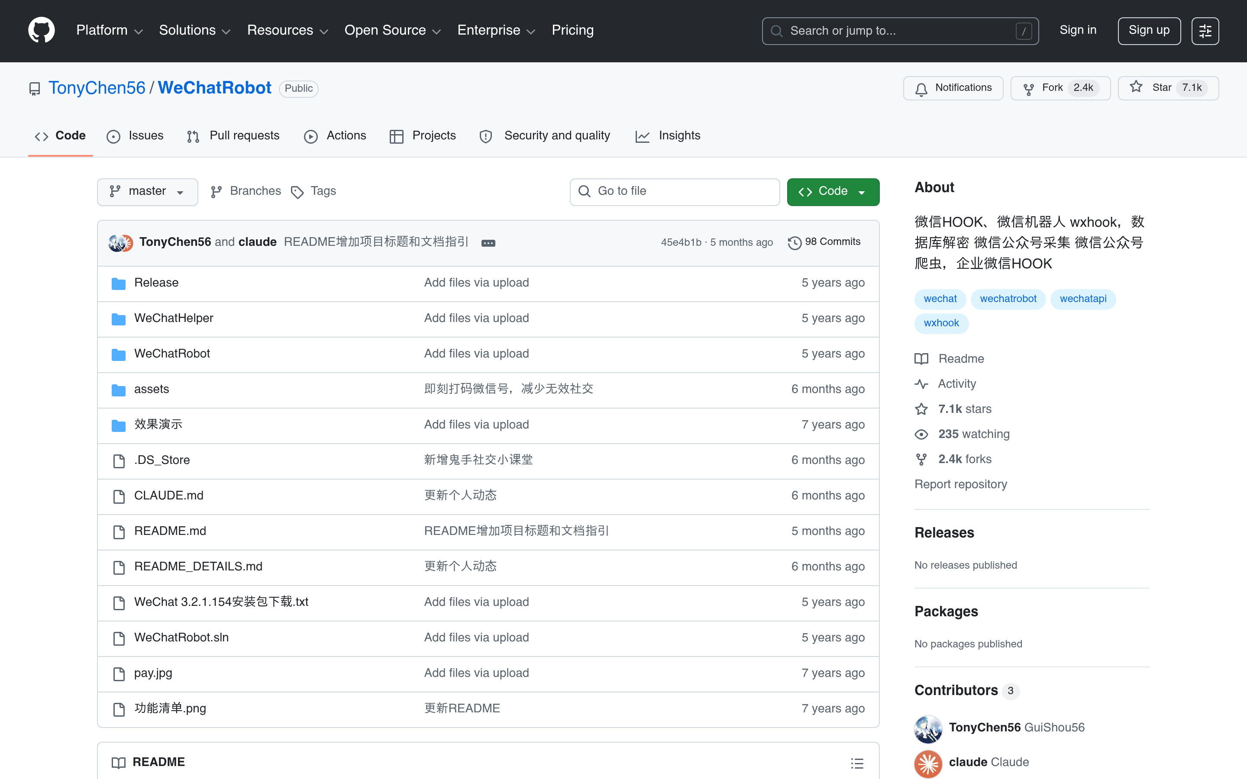Open Security and quality tab
This screenshot has width=1247, height=779.
(x=545, y=136)
